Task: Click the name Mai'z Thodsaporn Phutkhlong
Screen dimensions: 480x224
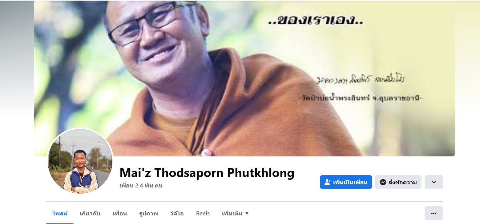Action: (207, 173)
